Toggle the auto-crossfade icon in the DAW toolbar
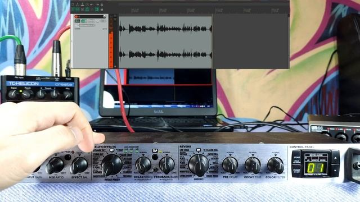Screen dimensions: 360x202 73,9
